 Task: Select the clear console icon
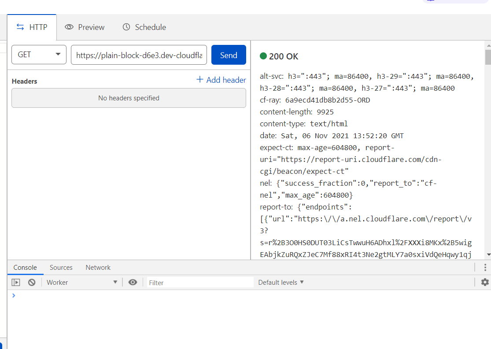click(x=31, y=282)
